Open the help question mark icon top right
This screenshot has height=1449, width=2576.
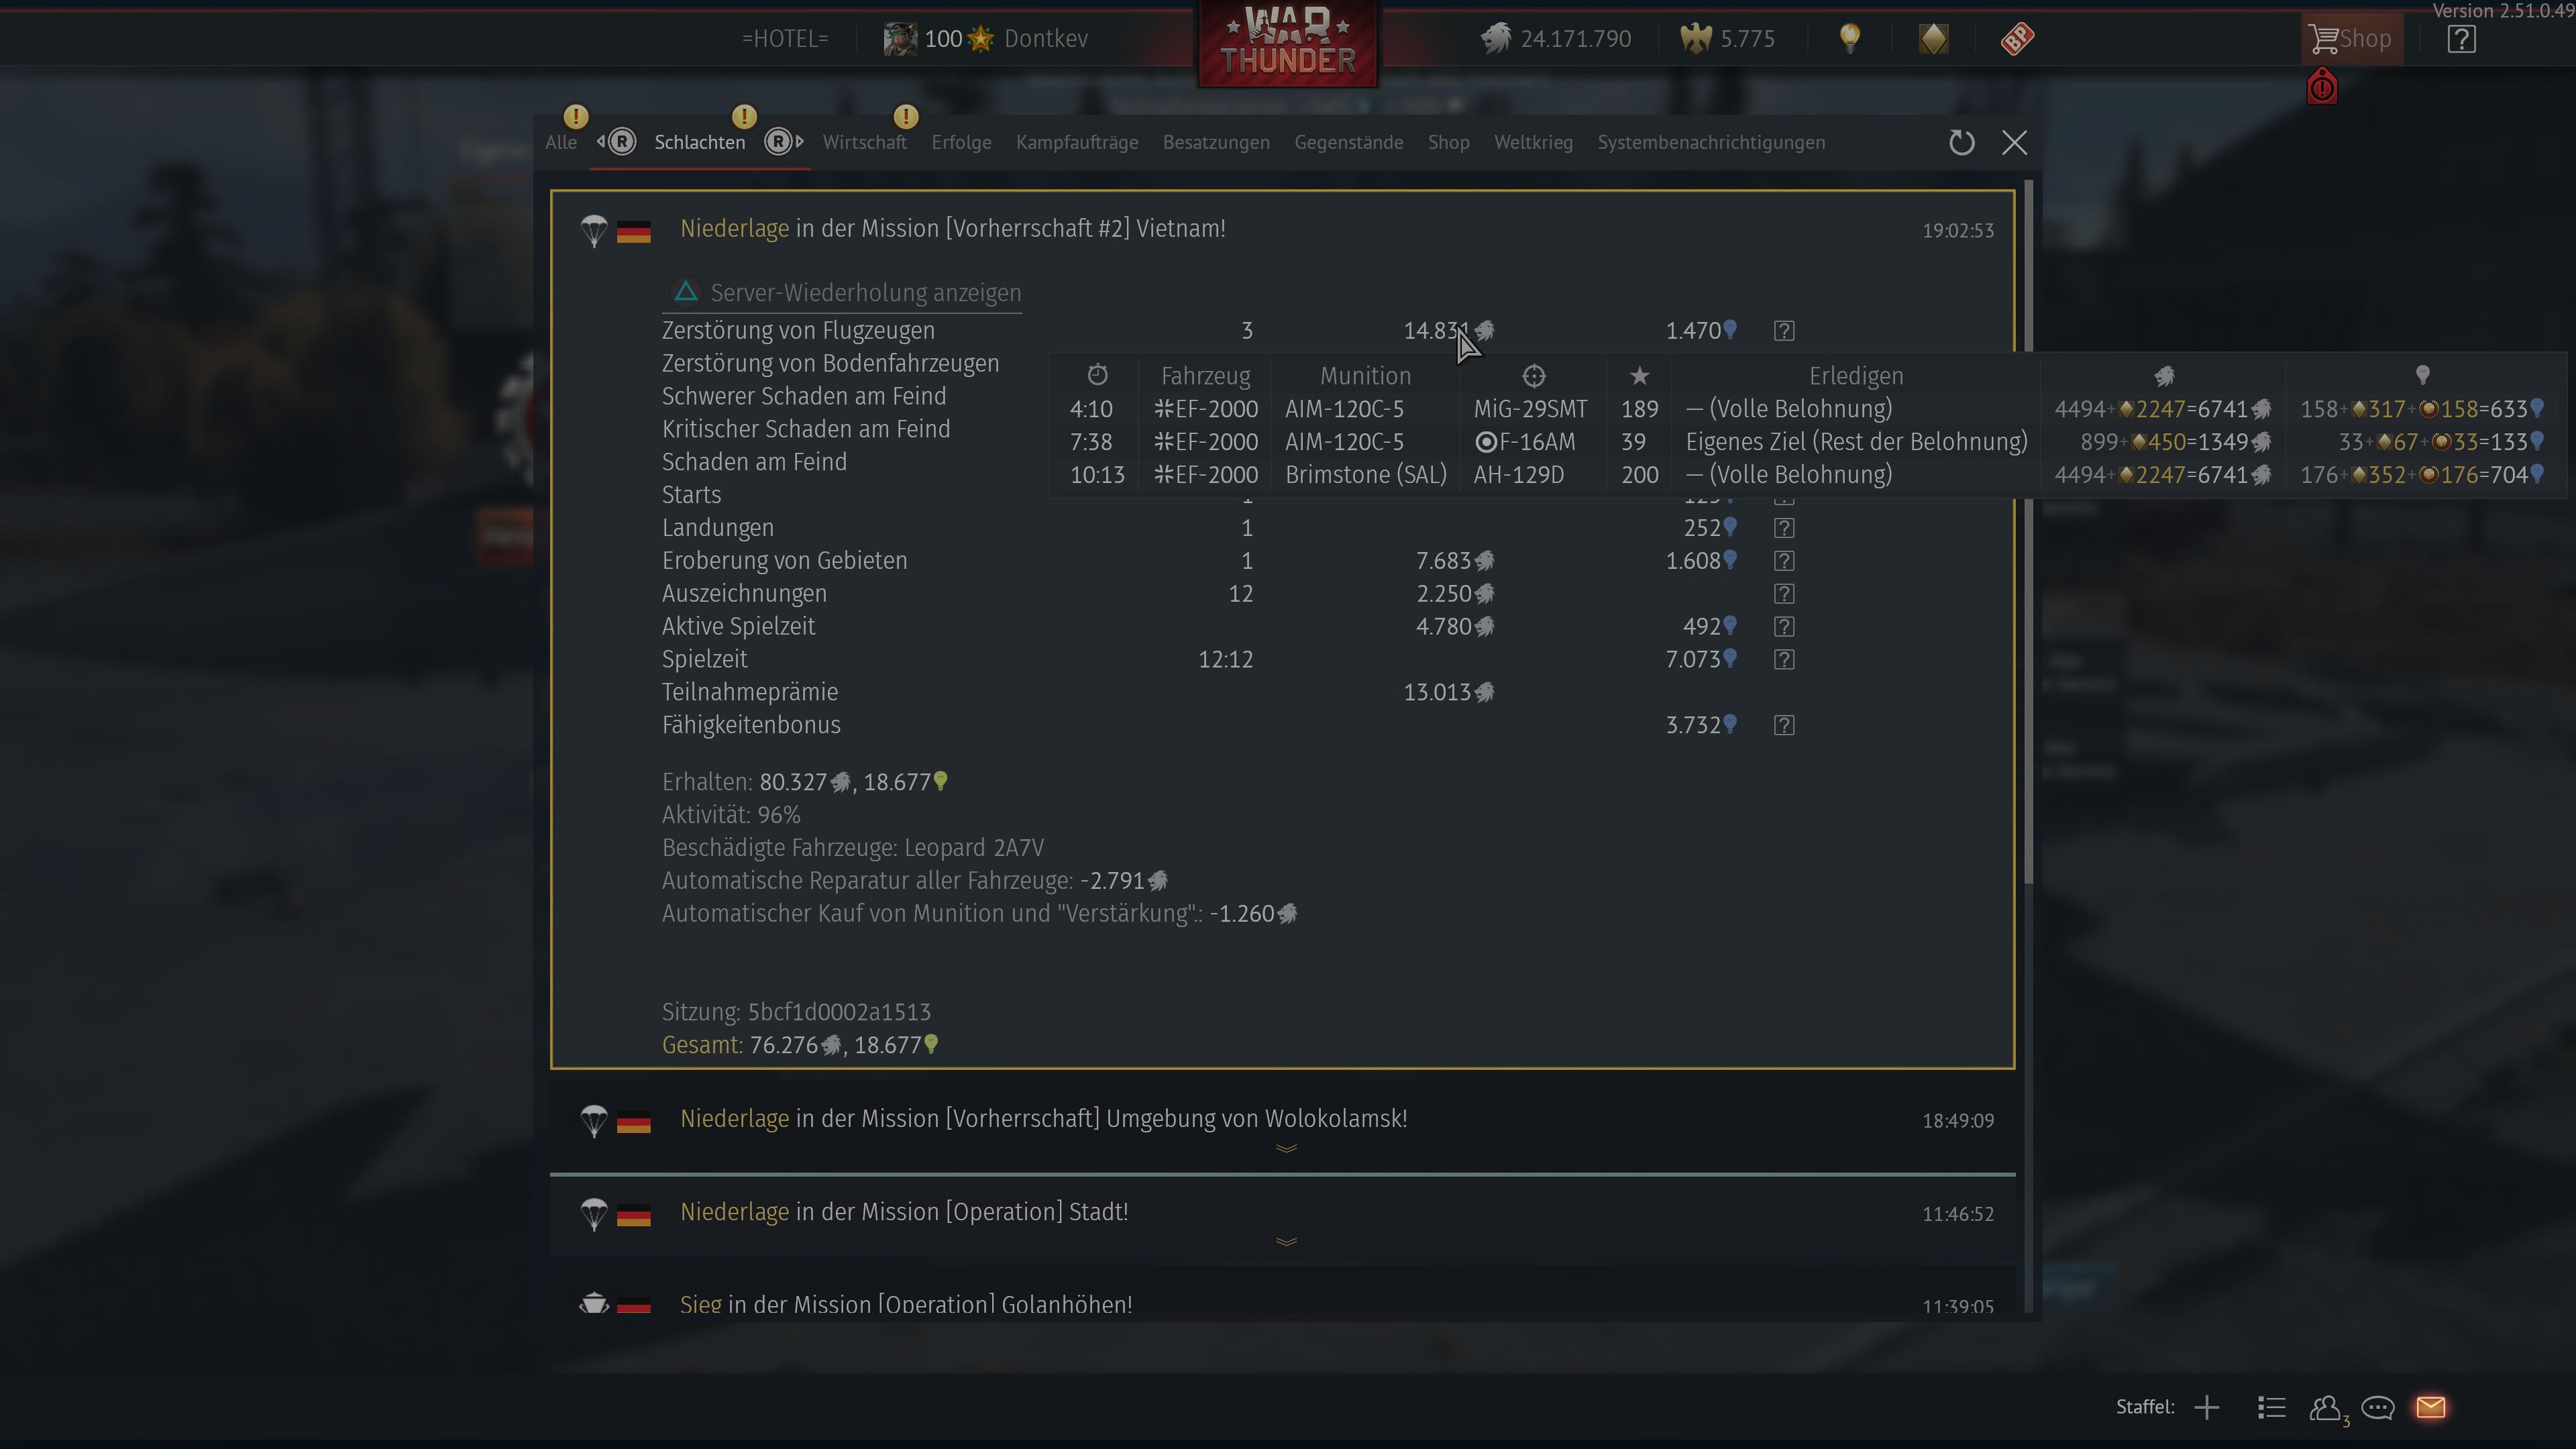[x=2461, y=39]
